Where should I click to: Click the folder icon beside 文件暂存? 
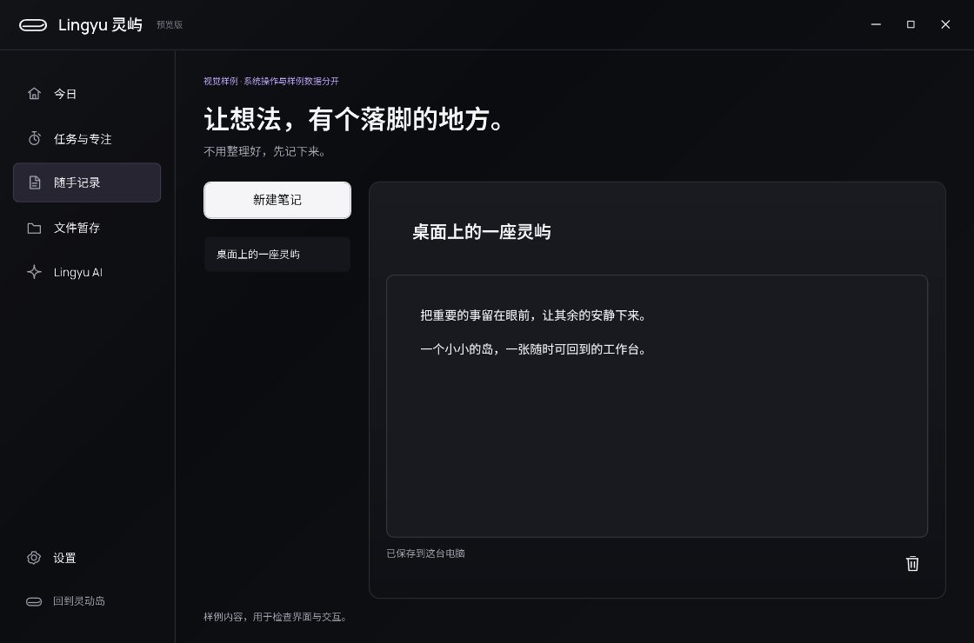34,228
